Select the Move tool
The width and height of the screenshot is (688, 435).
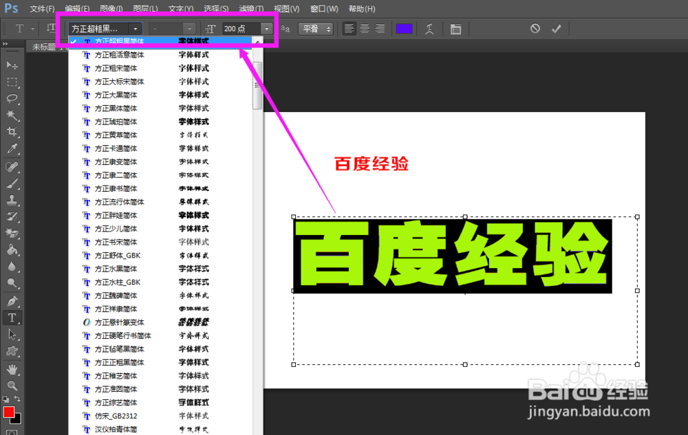pos(11,65)
